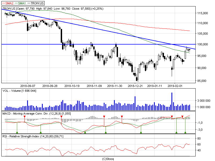Select the 2018-10-19 date label

coord(72,86)
